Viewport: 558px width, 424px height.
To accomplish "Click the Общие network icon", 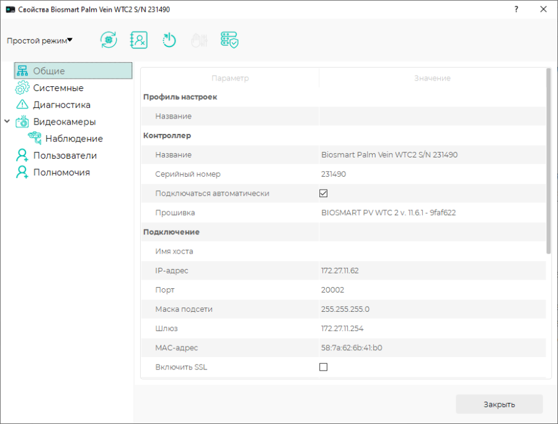I will 22,71.
